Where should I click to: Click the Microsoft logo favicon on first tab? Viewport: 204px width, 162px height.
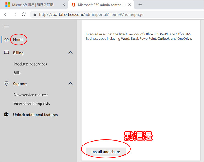tap(8, 5)
